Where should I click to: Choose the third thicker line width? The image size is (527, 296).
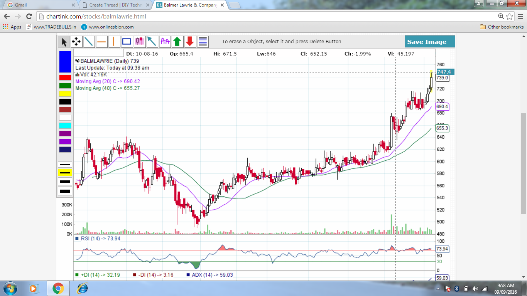tap(65, 182)
